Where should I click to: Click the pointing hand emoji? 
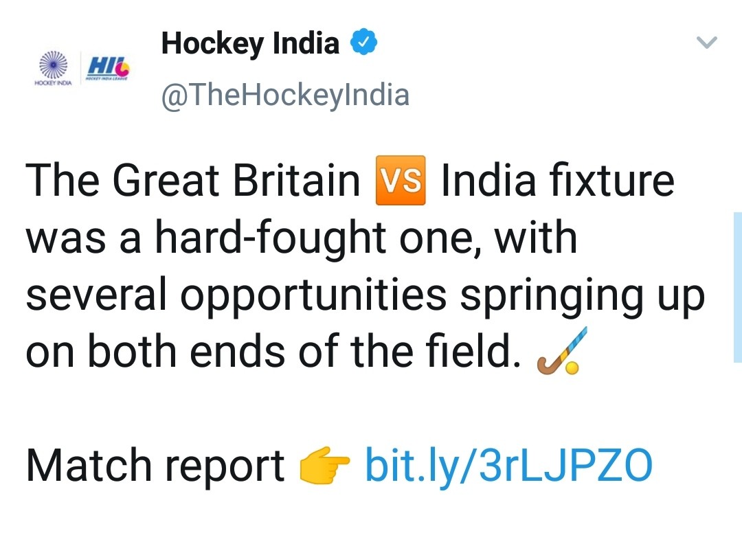coord(324,467)
